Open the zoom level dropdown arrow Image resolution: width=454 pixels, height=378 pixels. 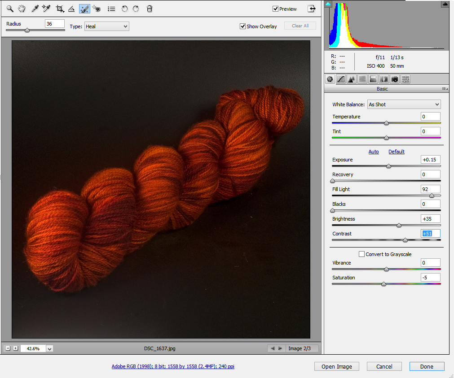click(49, 348)
